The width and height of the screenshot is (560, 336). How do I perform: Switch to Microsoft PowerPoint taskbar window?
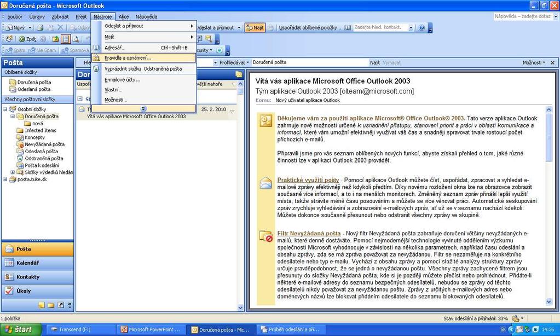tap(152, 329)
